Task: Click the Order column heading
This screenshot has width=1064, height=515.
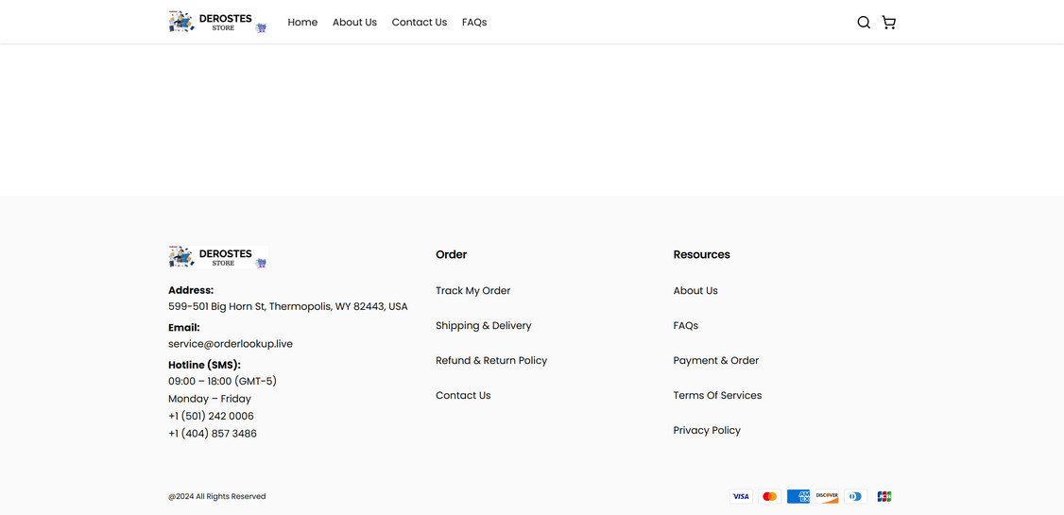Action: [x=452, y=254]
